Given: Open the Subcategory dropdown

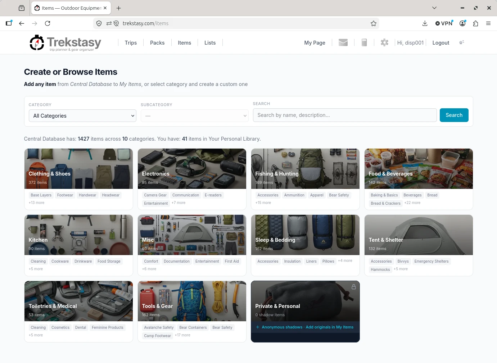Looking at the screenshot, I should (195, 116).
